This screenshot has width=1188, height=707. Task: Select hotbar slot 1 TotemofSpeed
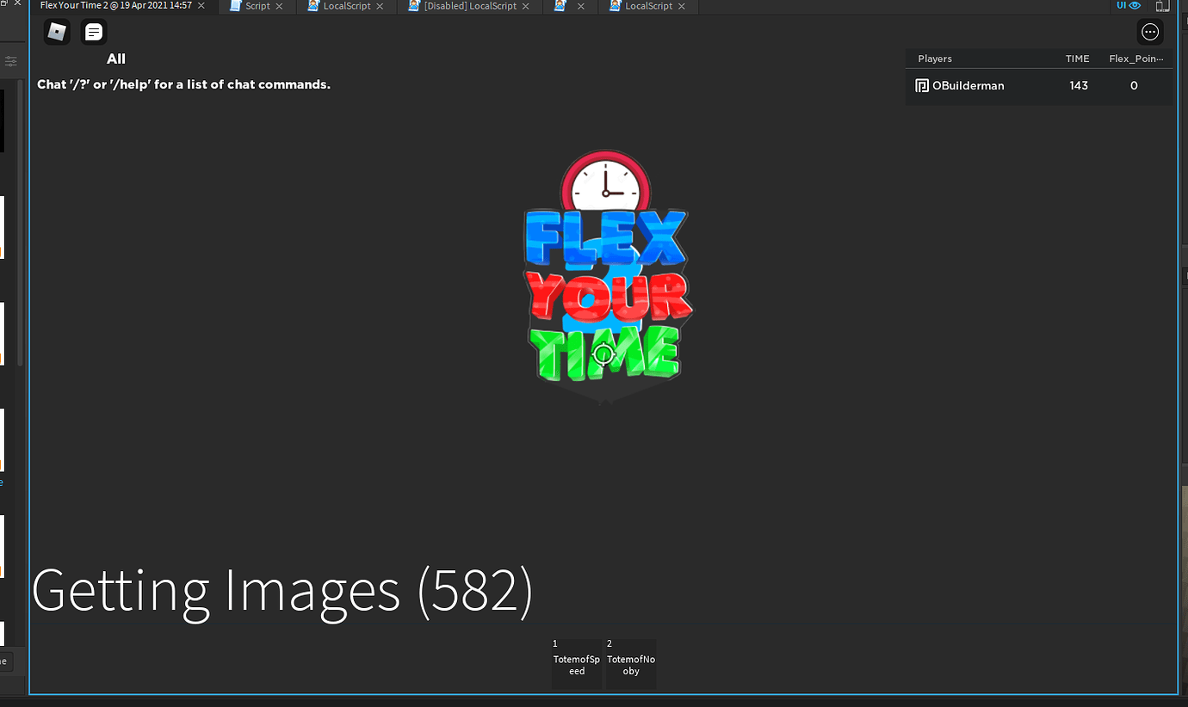[x=577, y=663]
